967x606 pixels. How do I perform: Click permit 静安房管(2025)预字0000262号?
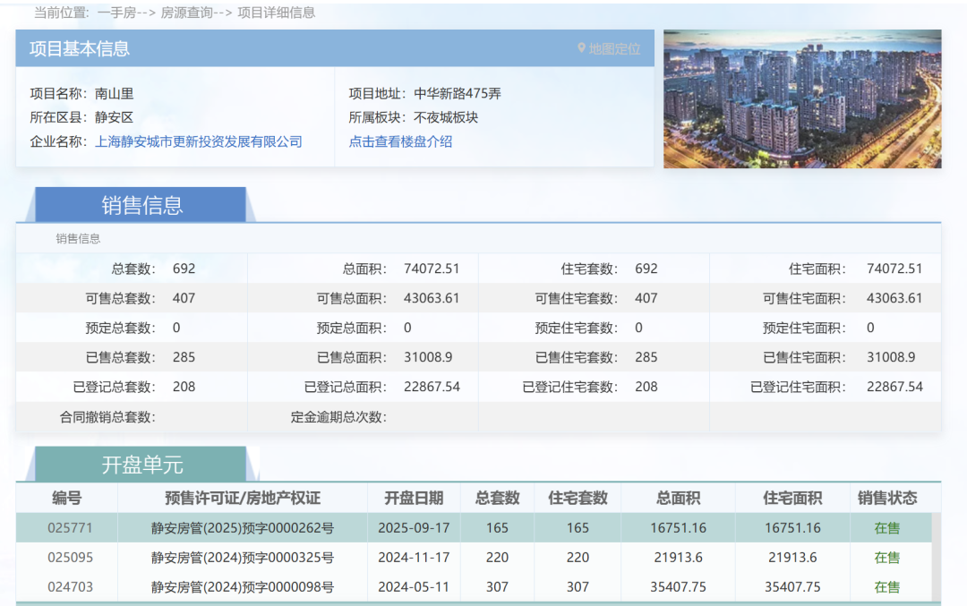pos(243,528)
